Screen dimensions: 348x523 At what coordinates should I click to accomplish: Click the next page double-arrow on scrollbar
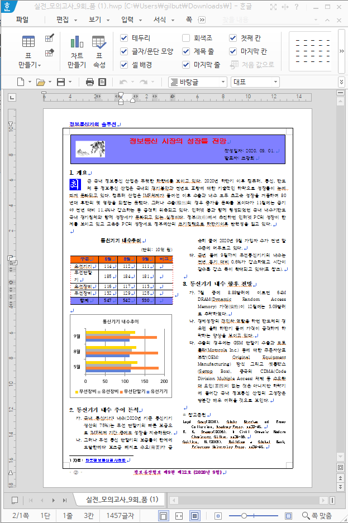click(340, 487)
